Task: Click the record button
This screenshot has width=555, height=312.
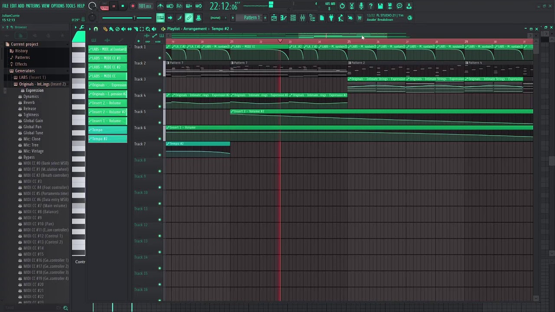Action: coord(133,6)
